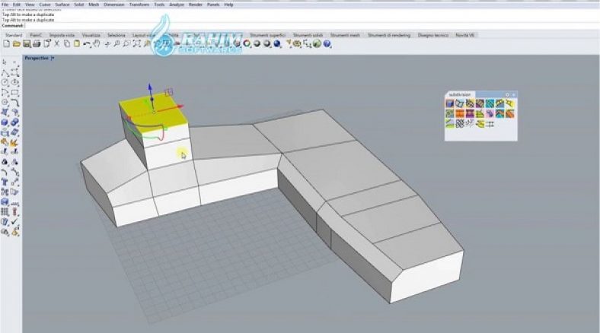Open the File menu
The image size is (600, 333).
(x=5, y=5)
